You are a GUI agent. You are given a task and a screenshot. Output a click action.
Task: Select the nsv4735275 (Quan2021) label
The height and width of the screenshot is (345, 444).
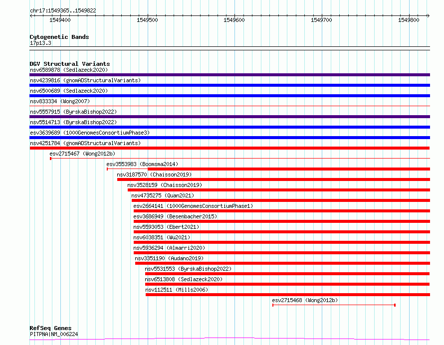(163, 195)
